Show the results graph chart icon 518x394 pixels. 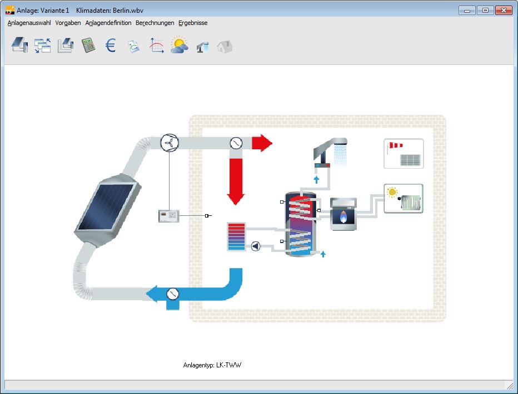click(157, 45)
